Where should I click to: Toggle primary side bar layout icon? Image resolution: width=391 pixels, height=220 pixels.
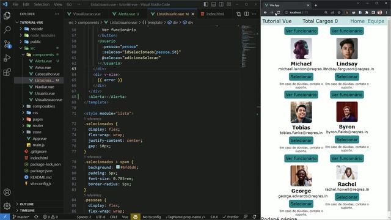tap(206, 4)
